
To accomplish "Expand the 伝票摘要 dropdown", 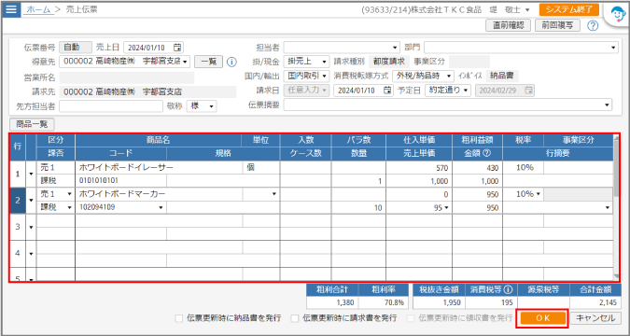I will (x=607, y=105).
